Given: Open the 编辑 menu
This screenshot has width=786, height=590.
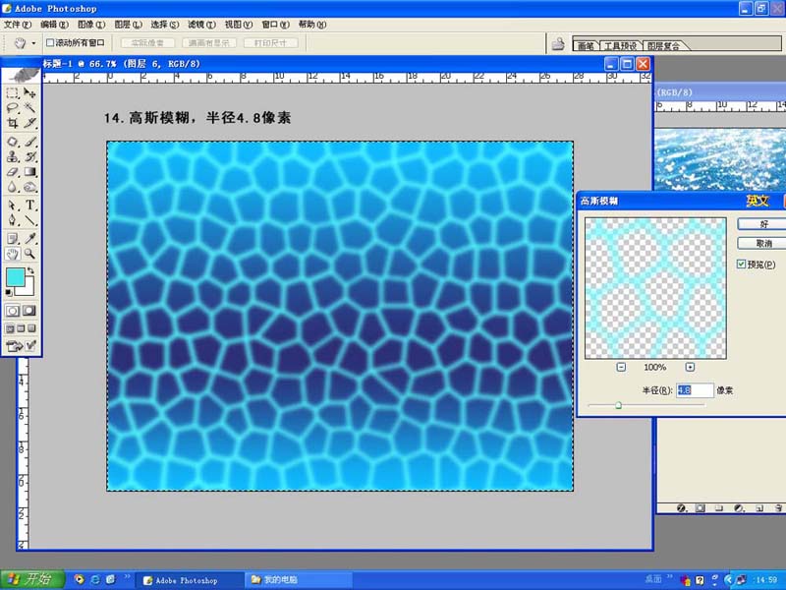Looking at the screenshot, I should [54, 24].
